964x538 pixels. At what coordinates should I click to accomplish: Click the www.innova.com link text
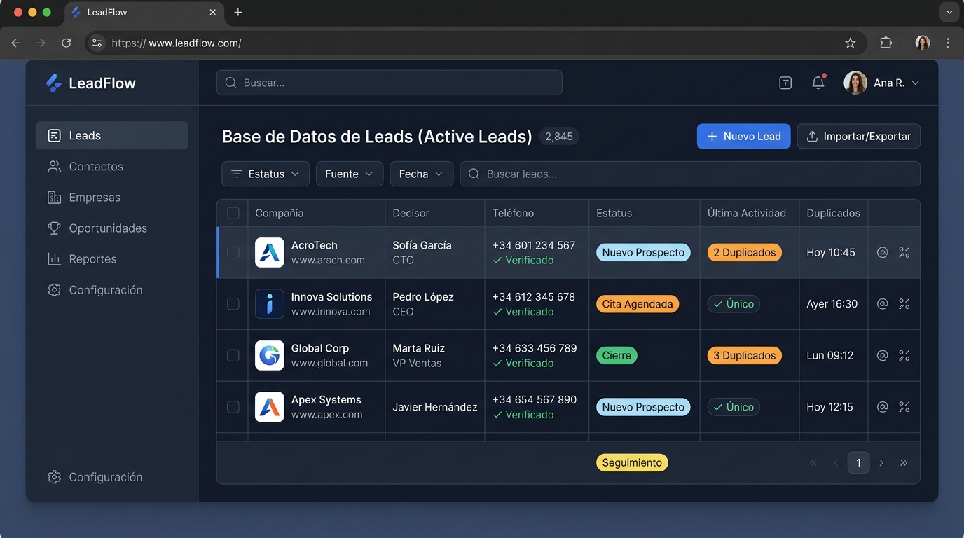tap(331, 312)
